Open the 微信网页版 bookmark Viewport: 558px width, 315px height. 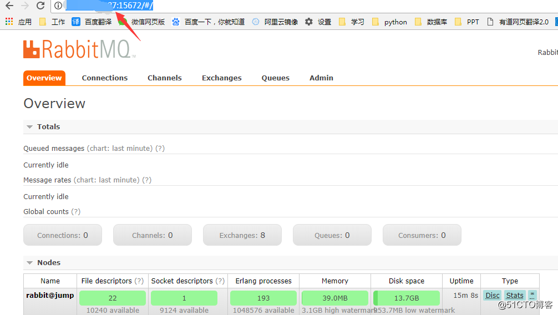pyautogui.click(x=141, y=22)
